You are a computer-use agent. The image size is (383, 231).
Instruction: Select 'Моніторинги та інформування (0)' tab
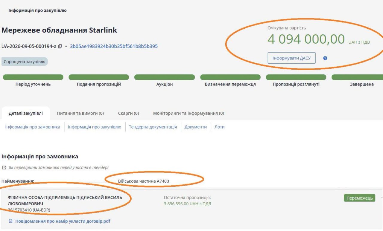coord(189,113)
